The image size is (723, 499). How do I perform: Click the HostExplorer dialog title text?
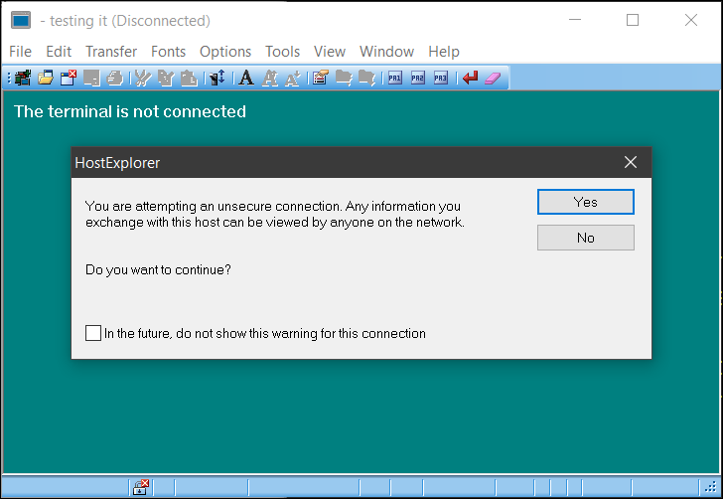click(x=117, y=163)
